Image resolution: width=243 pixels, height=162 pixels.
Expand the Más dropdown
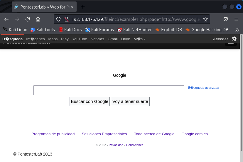pos(139,39)
